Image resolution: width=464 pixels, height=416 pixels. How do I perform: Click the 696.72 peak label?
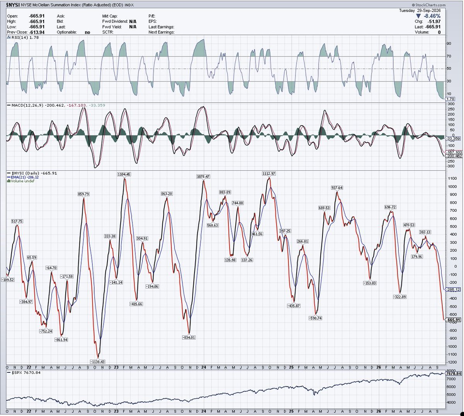391,207
